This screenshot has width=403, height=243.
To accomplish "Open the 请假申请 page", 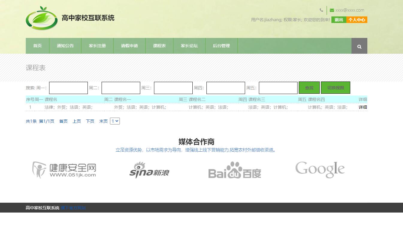I will point(129,46).
